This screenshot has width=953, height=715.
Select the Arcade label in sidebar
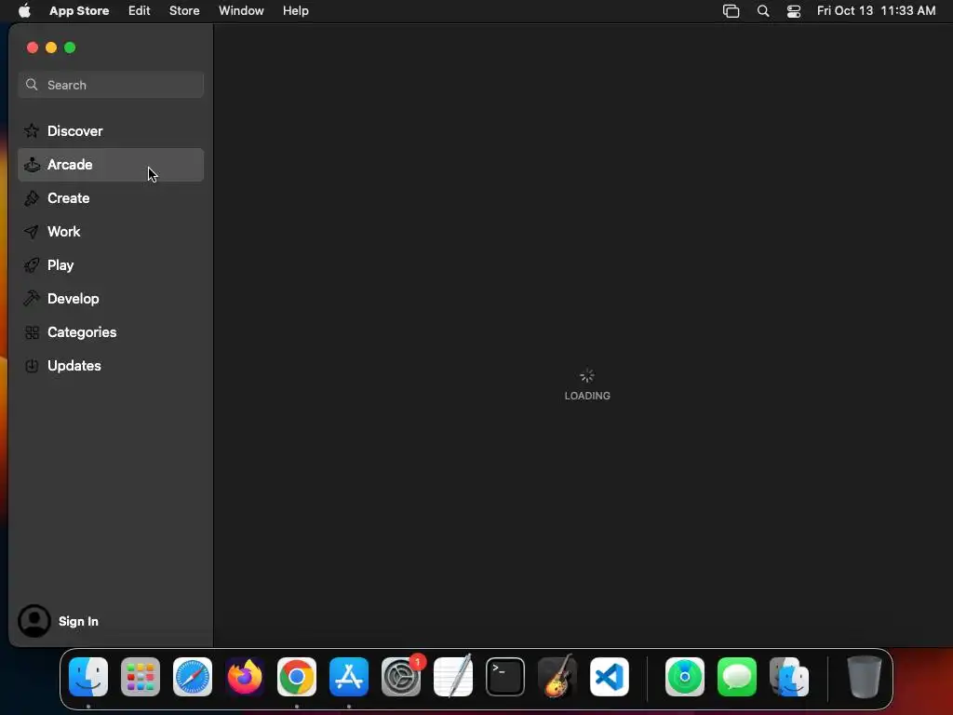[70, 165]
